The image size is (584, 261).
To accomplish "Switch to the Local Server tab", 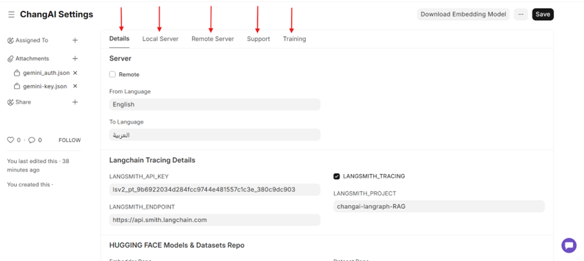I will click(160, 39).
